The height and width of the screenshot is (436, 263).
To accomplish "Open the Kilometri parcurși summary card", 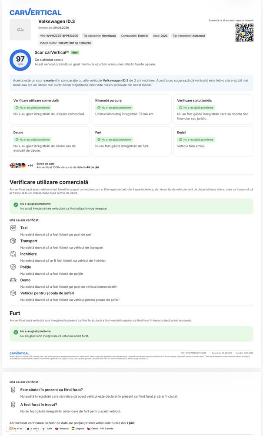I will click(131, 109).
